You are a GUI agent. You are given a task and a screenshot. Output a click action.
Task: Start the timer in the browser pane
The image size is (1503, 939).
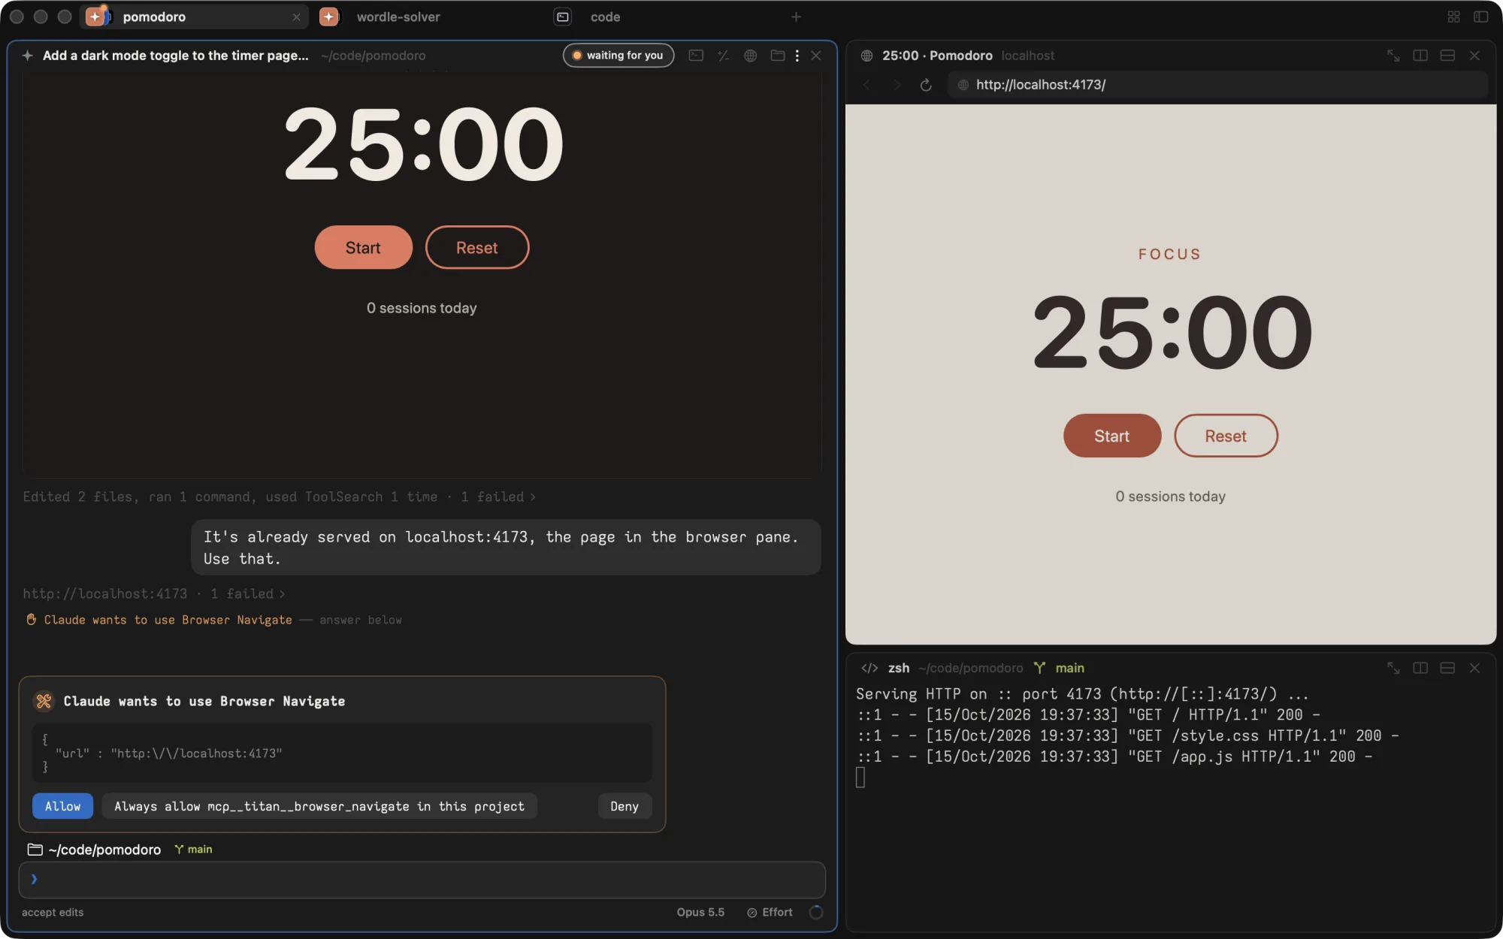pos(1112,436)
